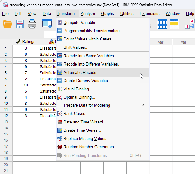Click the Value Labels toolbar icon

(x=190, y=24)
